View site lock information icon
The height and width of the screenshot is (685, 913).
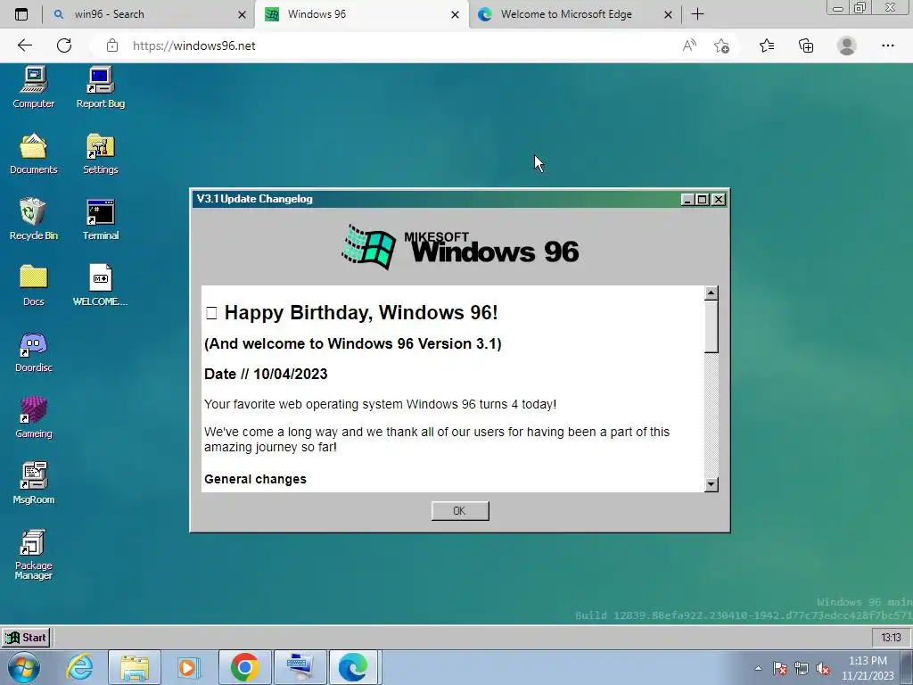(x=112, y=45)
